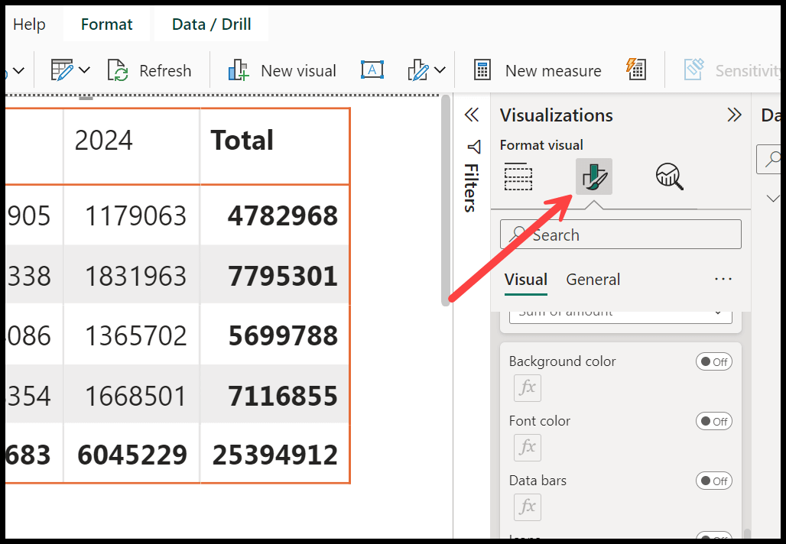Open the Data / Drill tab
786x544 pixels.
(x=211, y=24)
